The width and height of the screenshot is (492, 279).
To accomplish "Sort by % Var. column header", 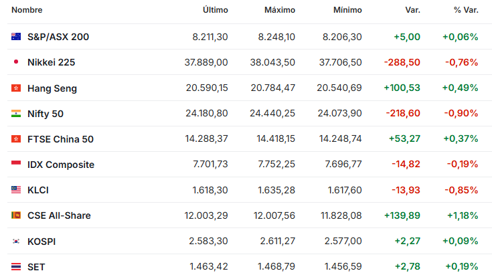I will click(466, 10).
